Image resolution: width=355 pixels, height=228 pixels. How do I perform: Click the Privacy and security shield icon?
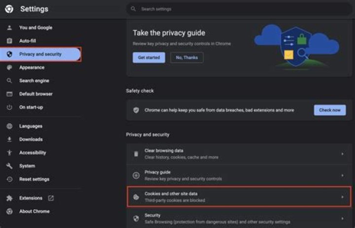(9, 54)
